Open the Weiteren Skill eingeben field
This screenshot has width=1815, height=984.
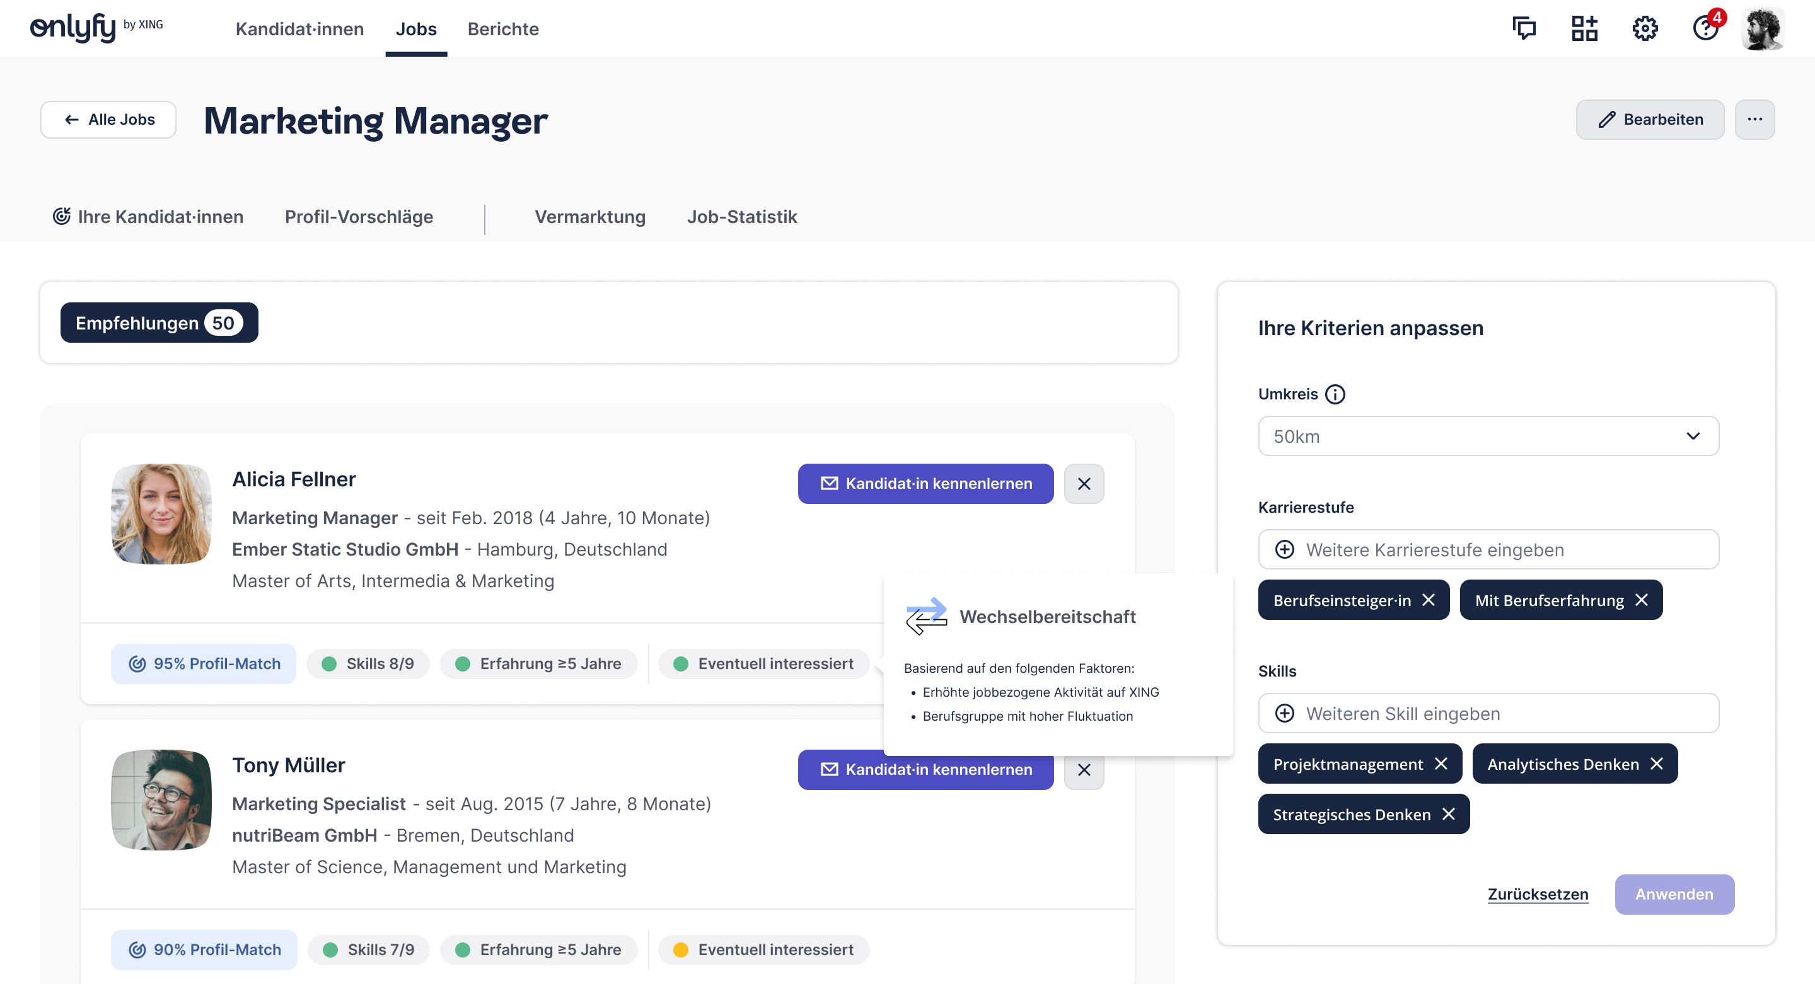coord(1488,714)
